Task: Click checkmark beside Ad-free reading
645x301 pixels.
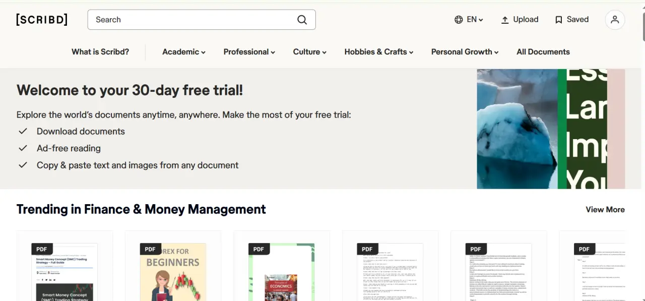Action: tap(23, 148)
